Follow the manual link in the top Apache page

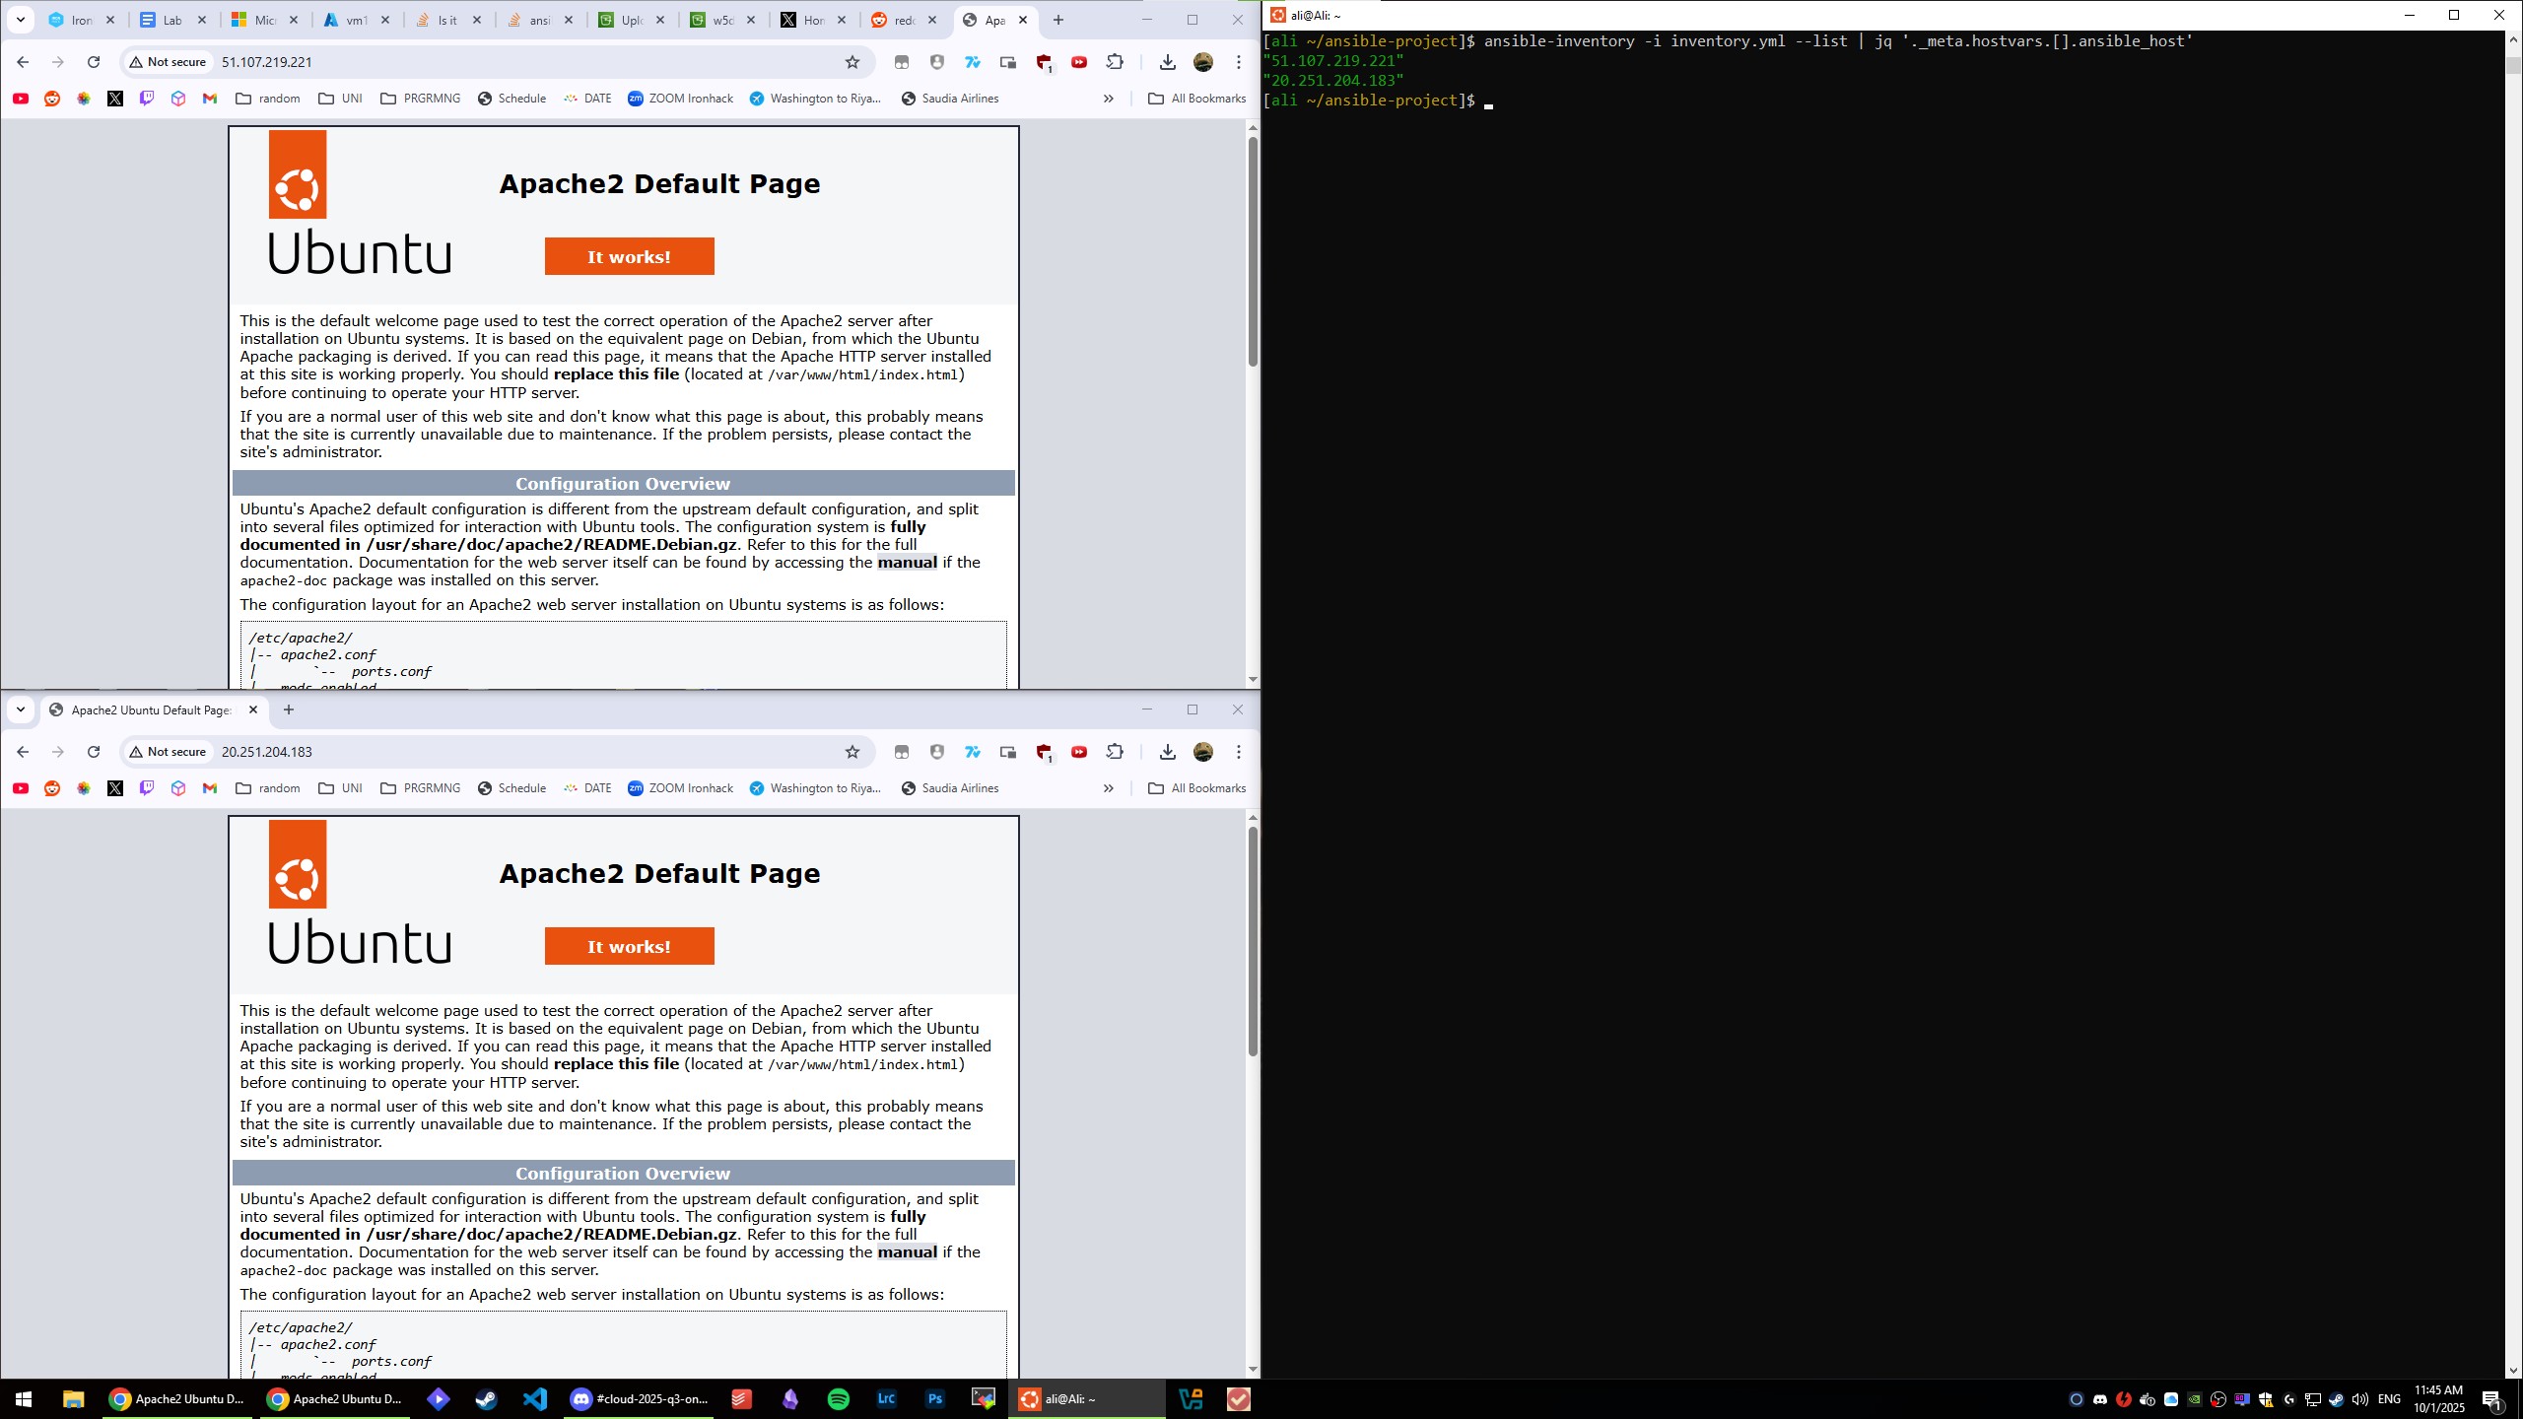click(907, 563)
